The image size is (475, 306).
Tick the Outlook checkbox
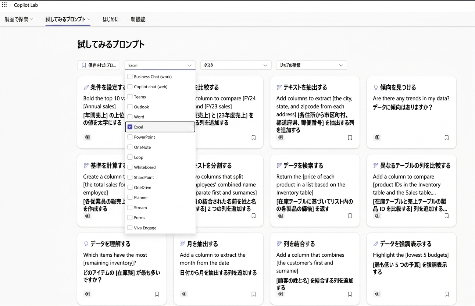coord(130,107)
